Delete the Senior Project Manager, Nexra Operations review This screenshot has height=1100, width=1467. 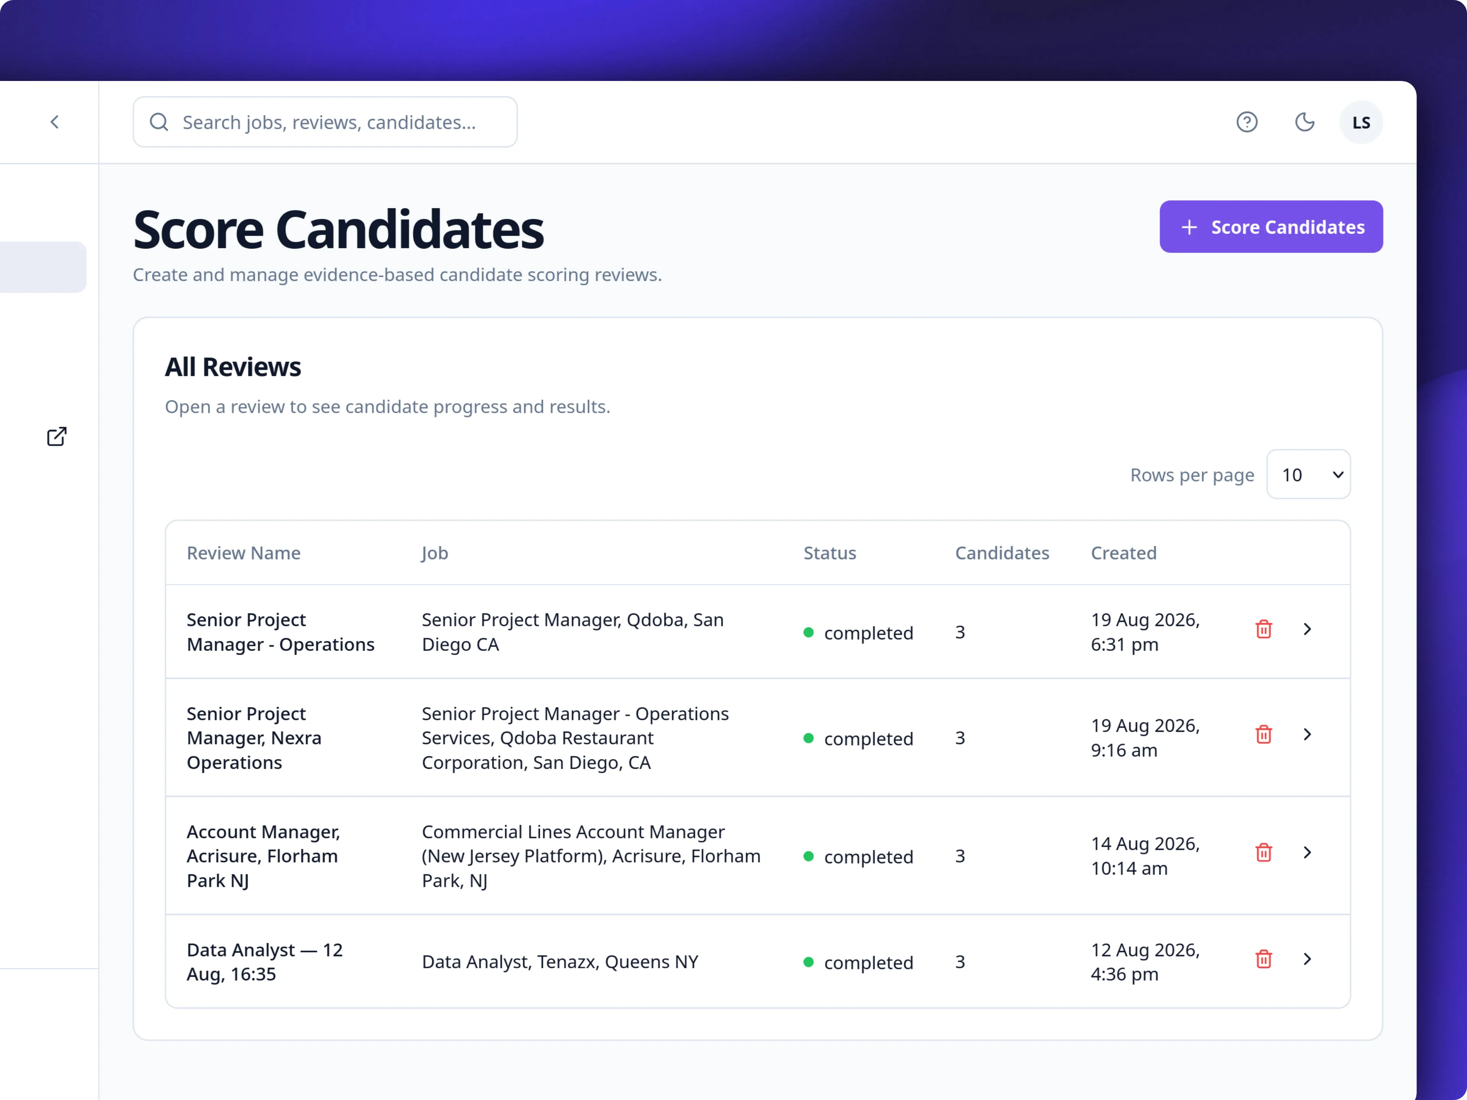(x=1263, y=734)
